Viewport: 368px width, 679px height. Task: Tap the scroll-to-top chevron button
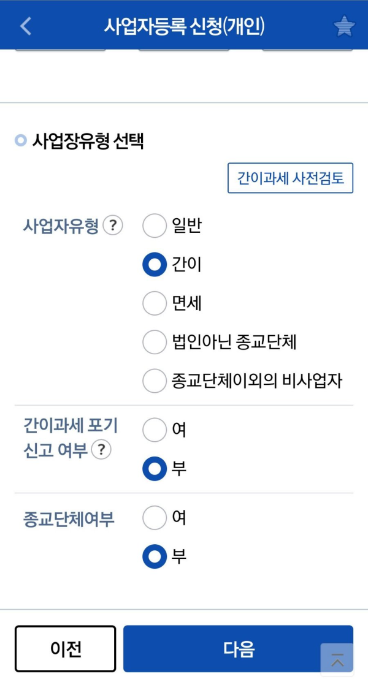pos(337,658)
